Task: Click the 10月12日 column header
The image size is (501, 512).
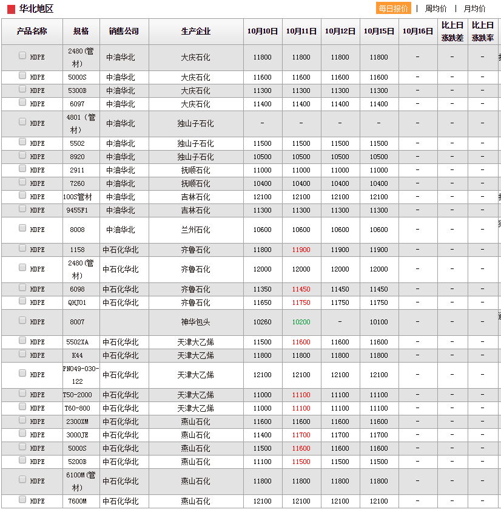Action: coord(340,32)
